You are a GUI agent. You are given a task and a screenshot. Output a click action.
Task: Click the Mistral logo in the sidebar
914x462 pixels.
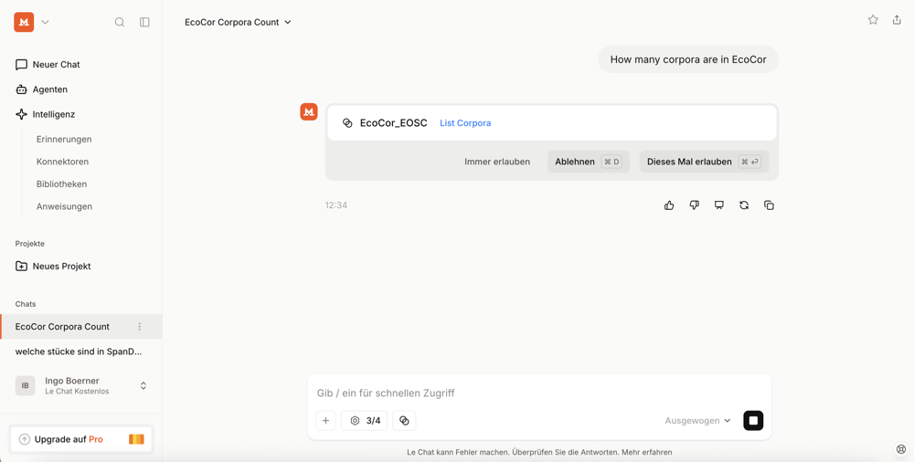(x=24, y=22)
